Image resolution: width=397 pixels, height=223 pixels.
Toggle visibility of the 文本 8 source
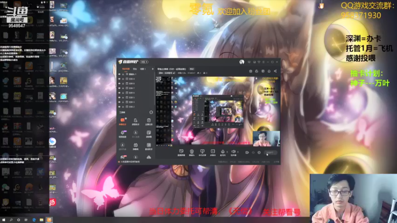[x=120, y=83]
